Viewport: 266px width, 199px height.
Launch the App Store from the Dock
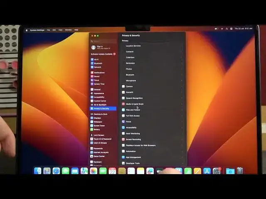[x=207, y=171]
